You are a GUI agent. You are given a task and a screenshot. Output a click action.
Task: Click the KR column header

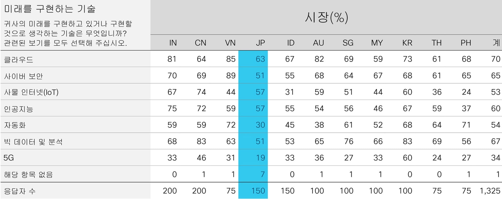[407, 43]
